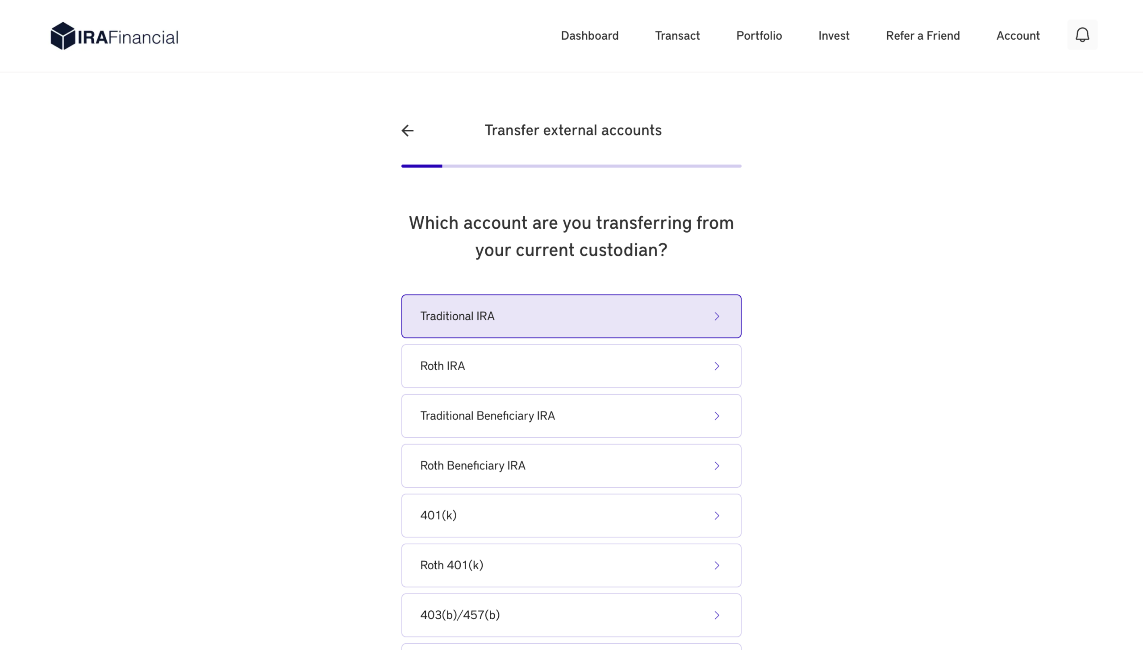This screenshot has width=1143, height=650.
Task: Go to the Portfolio page
Action: click(x=759, y=36)
